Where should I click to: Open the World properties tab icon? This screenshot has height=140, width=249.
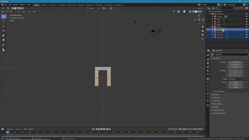(208, 74)
